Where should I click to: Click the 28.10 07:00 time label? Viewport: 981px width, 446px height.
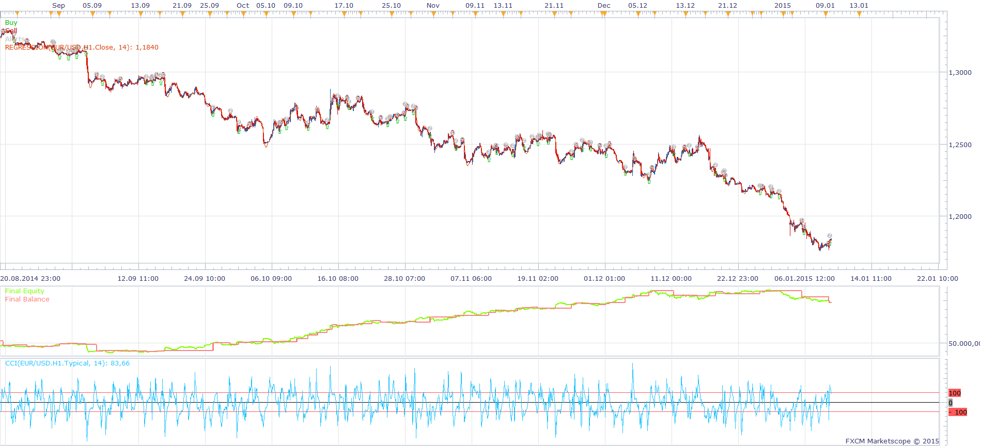click(x=404, y=279)
